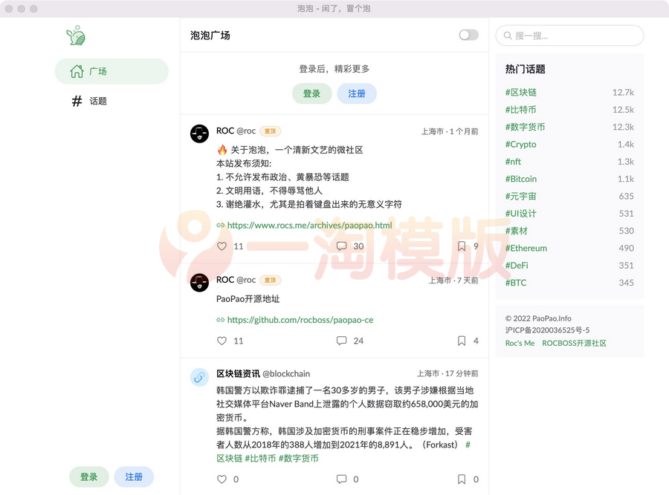Open trending topic #UI设计
The height and width of the screenshot is (495, 669).
[521, 214]
